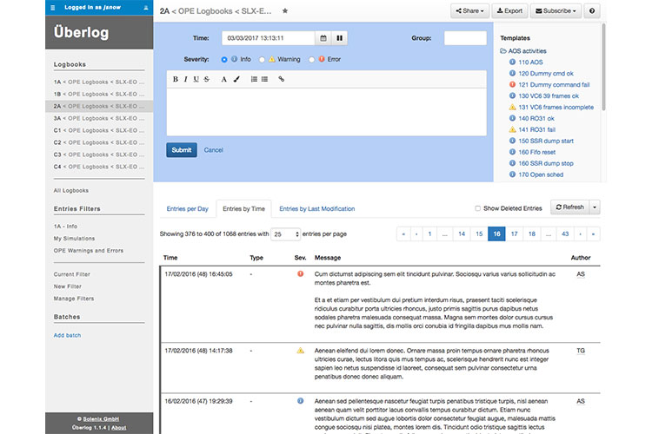Click author AS on 16:45:05 entry
652x434 pixels.
581,274
